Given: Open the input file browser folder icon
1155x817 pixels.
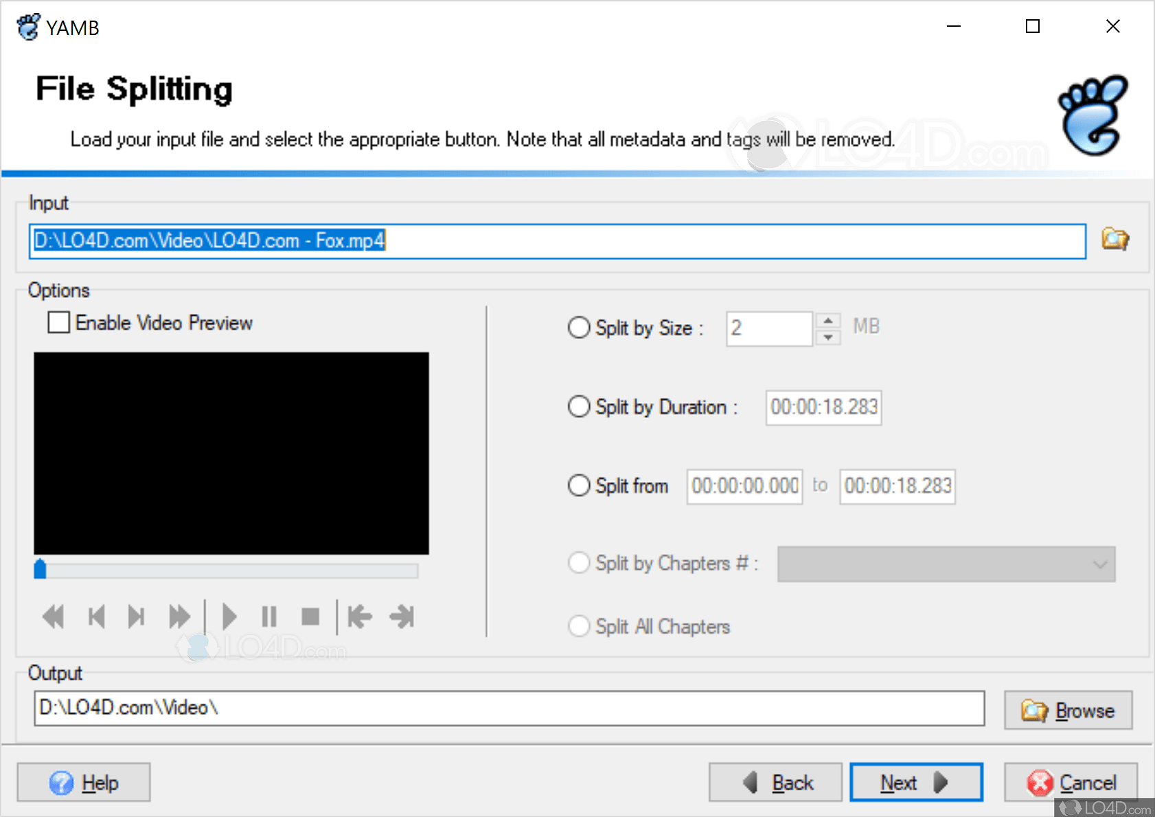Looking at the screenshot, I should (x=1114, y=240).
